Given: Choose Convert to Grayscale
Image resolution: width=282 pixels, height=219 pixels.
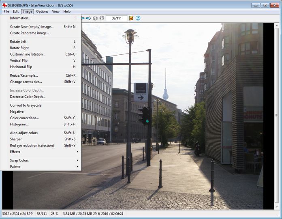Looking at the screenshot, I should (x=43, y=105).
